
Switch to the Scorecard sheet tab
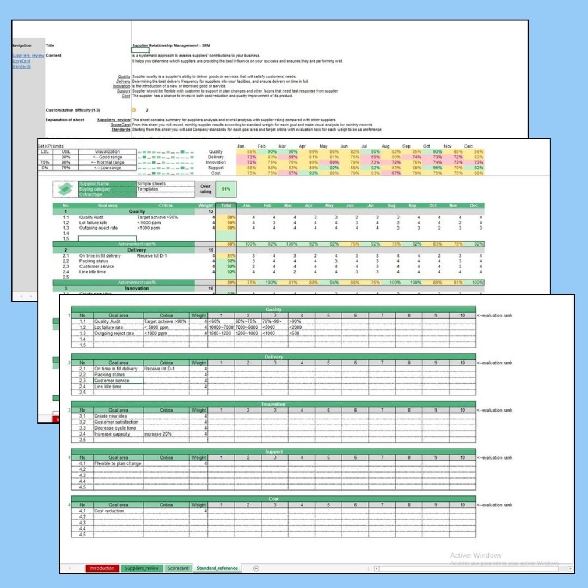[178, 568]
